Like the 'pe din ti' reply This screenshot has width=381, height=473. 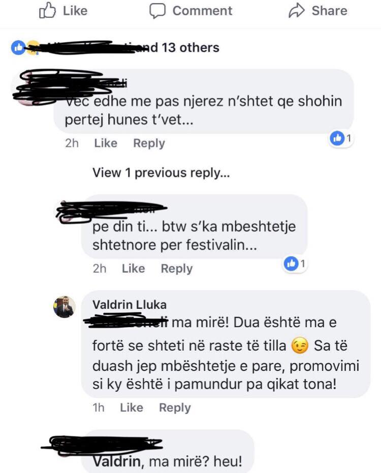point(133,268)
